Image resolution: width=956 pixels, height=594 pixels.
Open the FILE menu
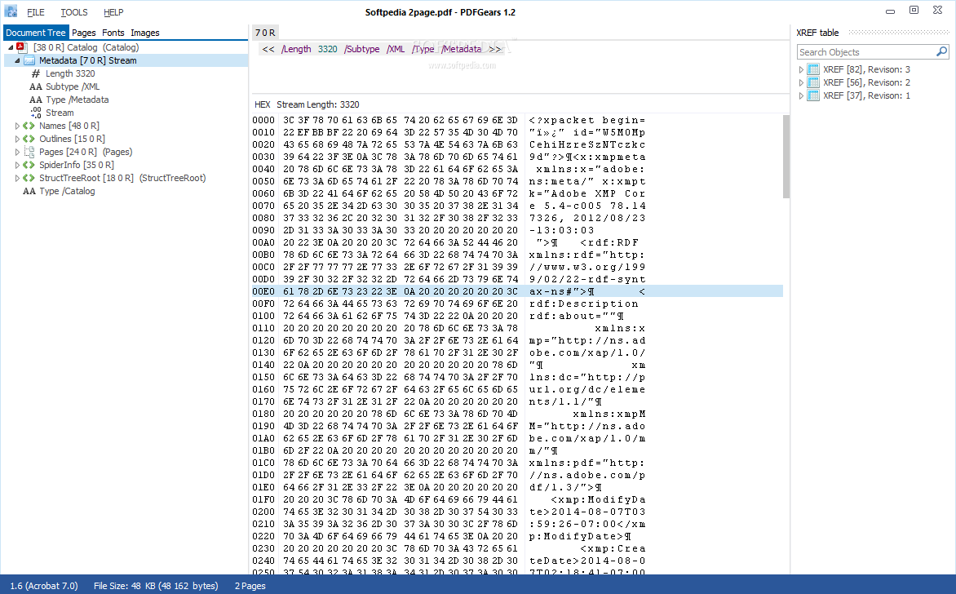point(35,12)
